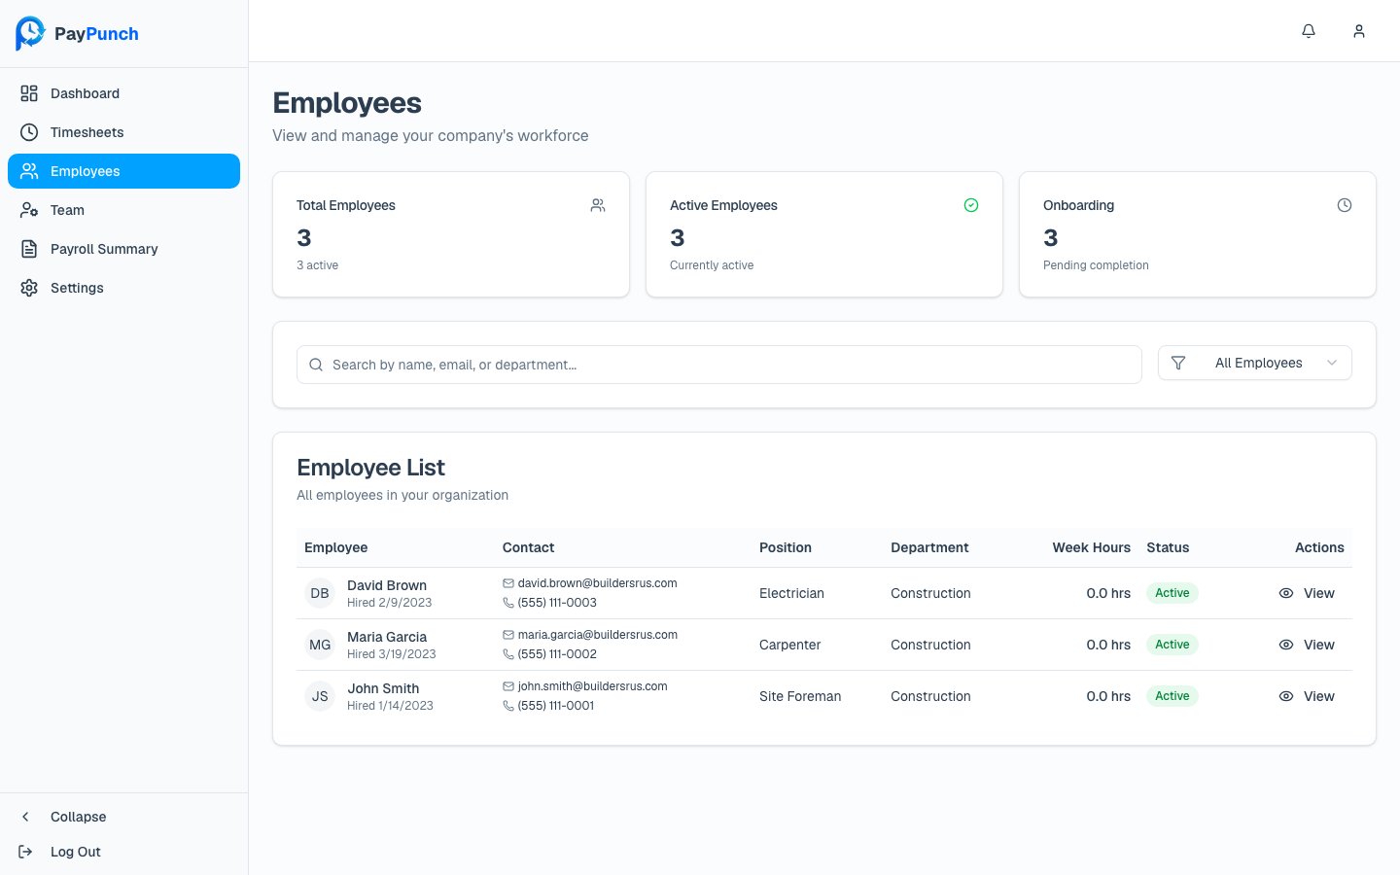1400x875 pixels.
Task: Click the Dashboard grid icon in sidebar
Action: coord(29,93)
